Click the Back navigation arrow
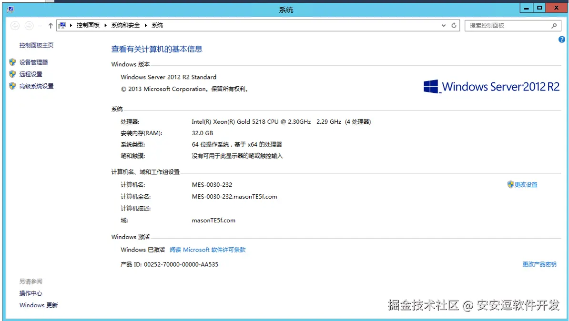 click(15, 25)
